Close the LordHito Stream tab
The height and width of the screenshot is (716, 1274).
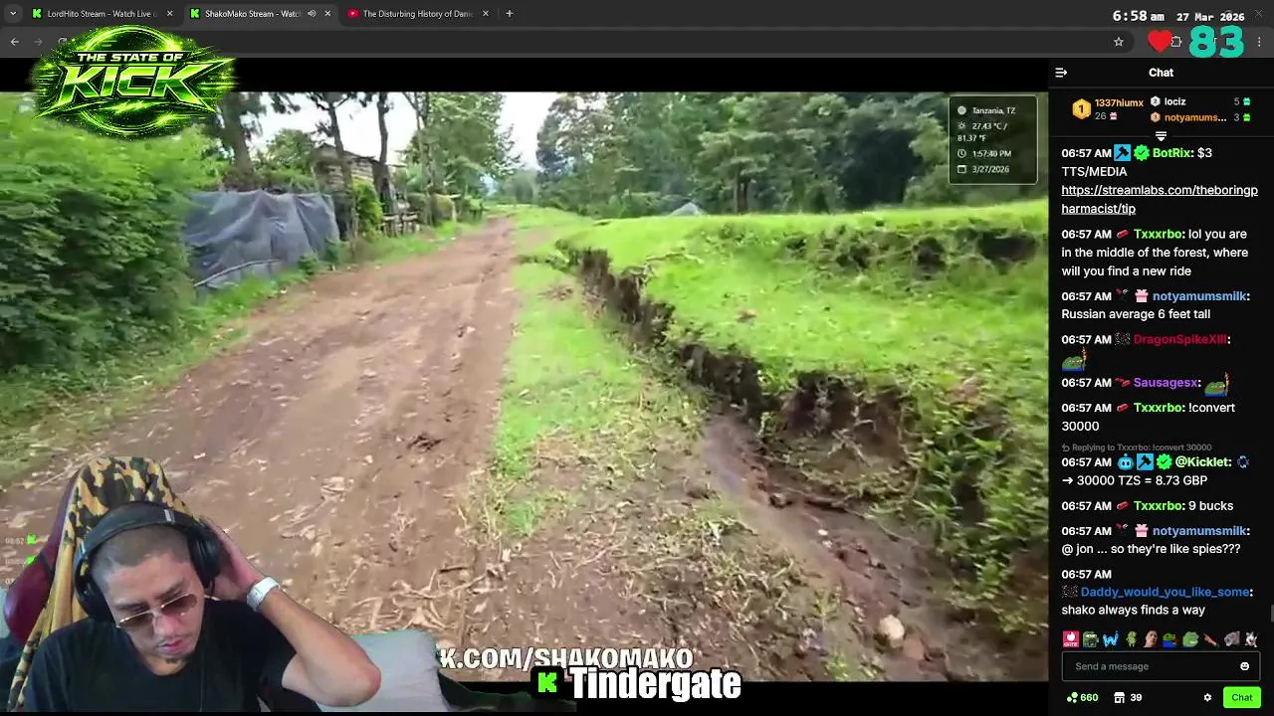169,14
